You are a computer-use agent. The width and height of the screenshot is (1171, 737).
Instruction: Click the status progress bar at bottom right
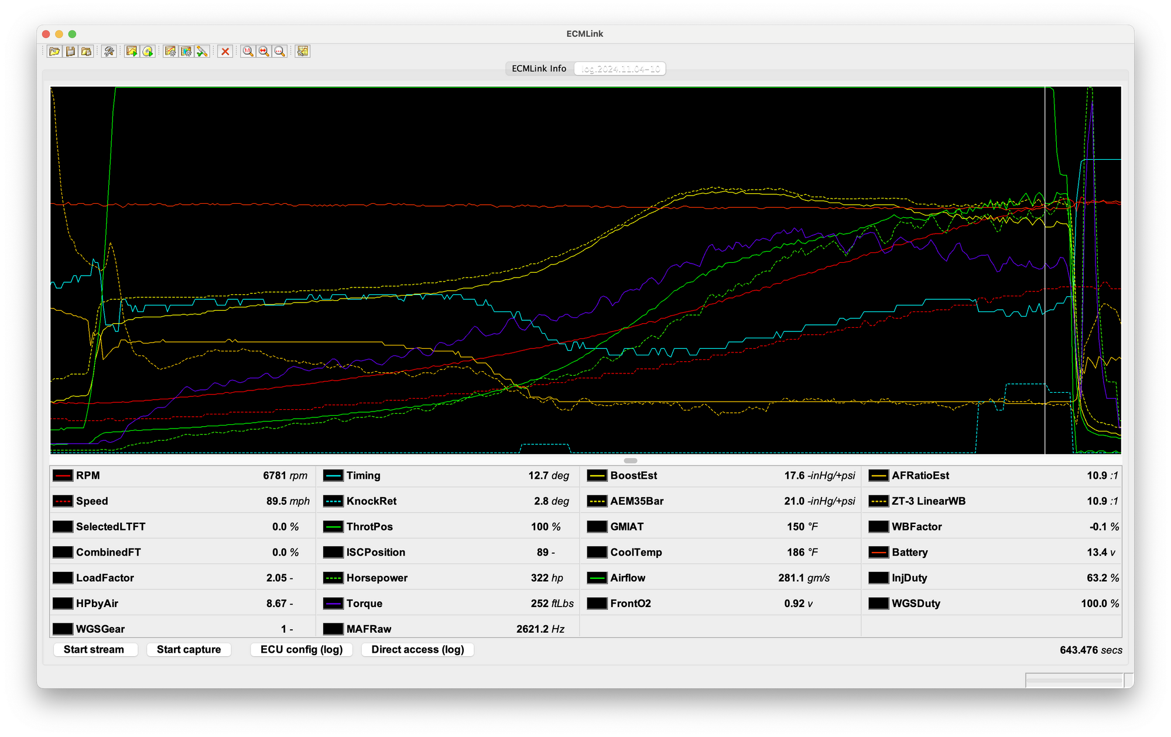1074,680
